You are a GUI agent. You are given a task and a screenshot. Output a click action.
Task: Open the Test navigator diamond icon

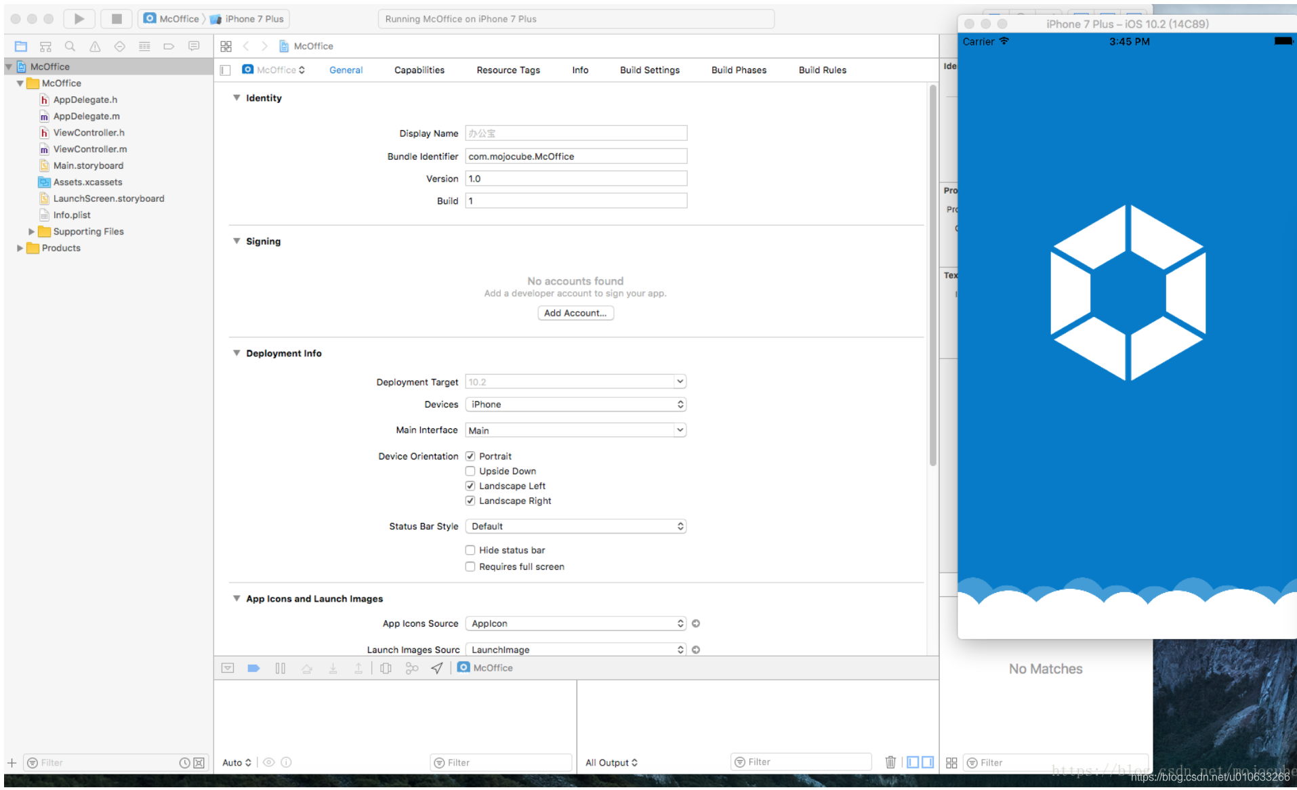pyautogui.click(x=119, y=46)
